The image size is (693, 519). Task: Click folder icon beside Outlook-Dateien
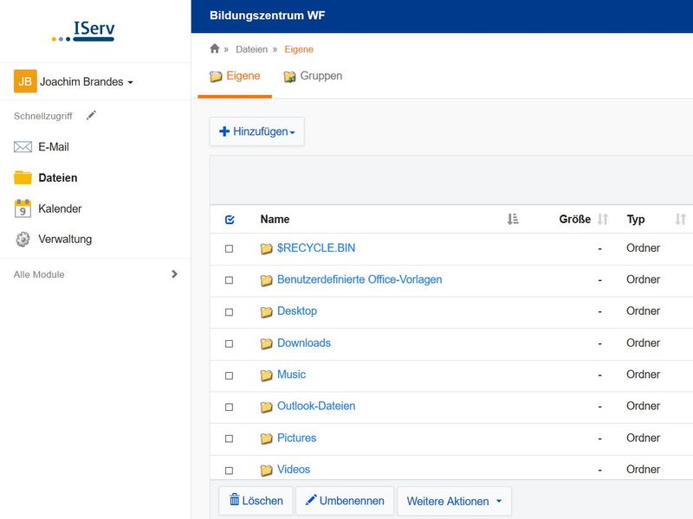[266, 407]
